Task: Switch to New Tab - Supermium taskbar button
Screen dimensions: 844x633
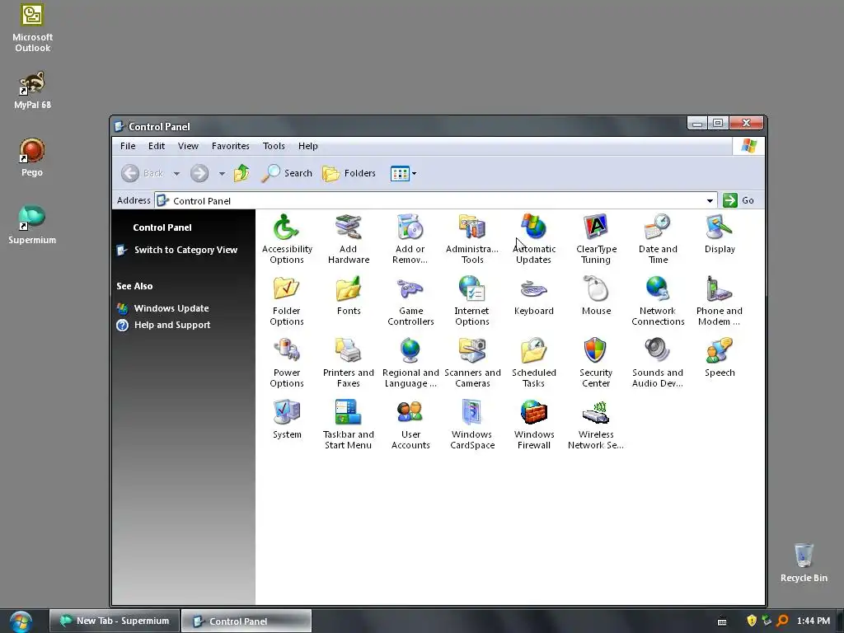Action: pos(115,621)
